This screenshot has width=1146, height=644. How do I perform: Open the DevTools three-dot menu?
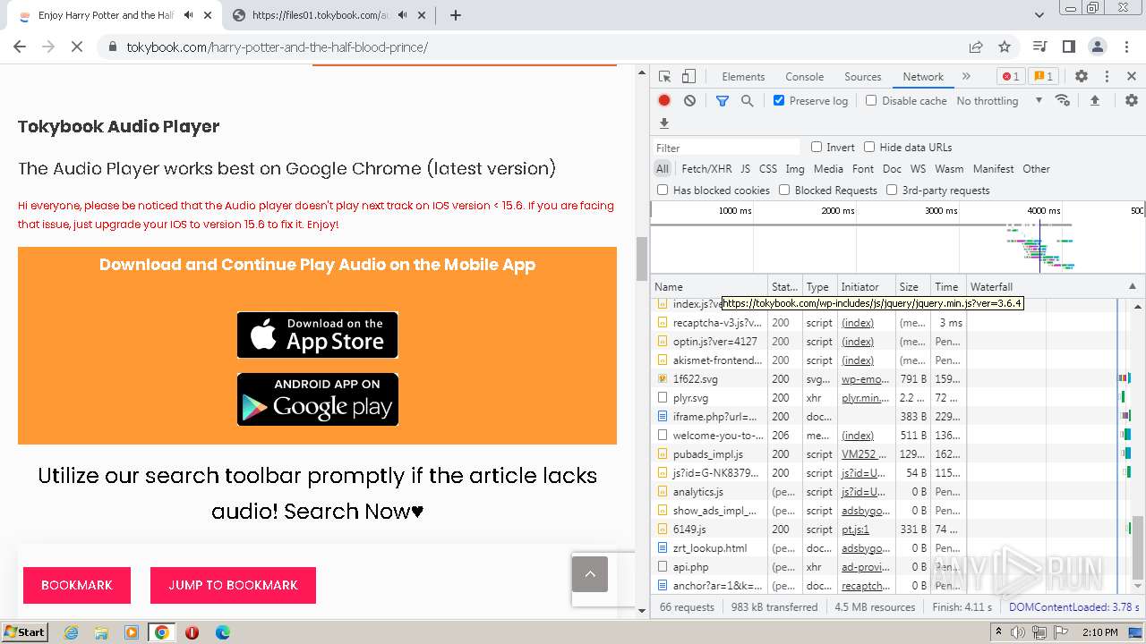pos(1107,77)
